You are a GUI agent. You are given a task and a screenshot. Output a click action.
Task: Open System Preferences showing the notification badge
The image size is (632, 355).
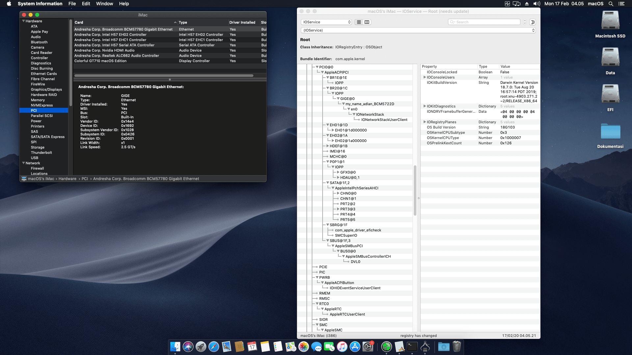[x=368, y=347]
